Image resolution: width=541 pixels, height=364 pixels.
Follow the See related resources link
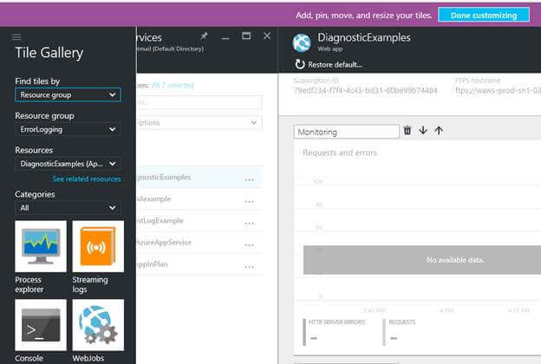pyautogui.click(x=87, y=179)
